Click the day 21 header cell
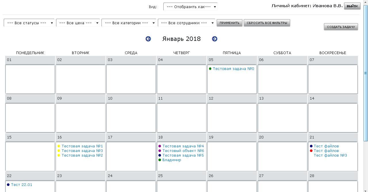368x192 pixels. point(333,137)
